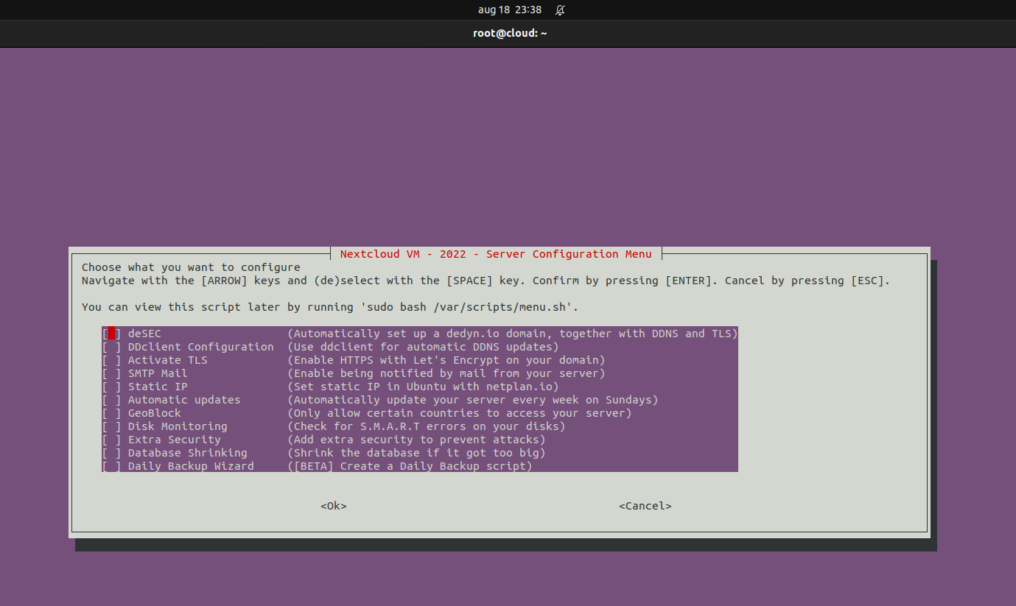Click the muted bell icon in top bar
Image resolution: width=1016 pixels, height=606 pixels.
561,10
